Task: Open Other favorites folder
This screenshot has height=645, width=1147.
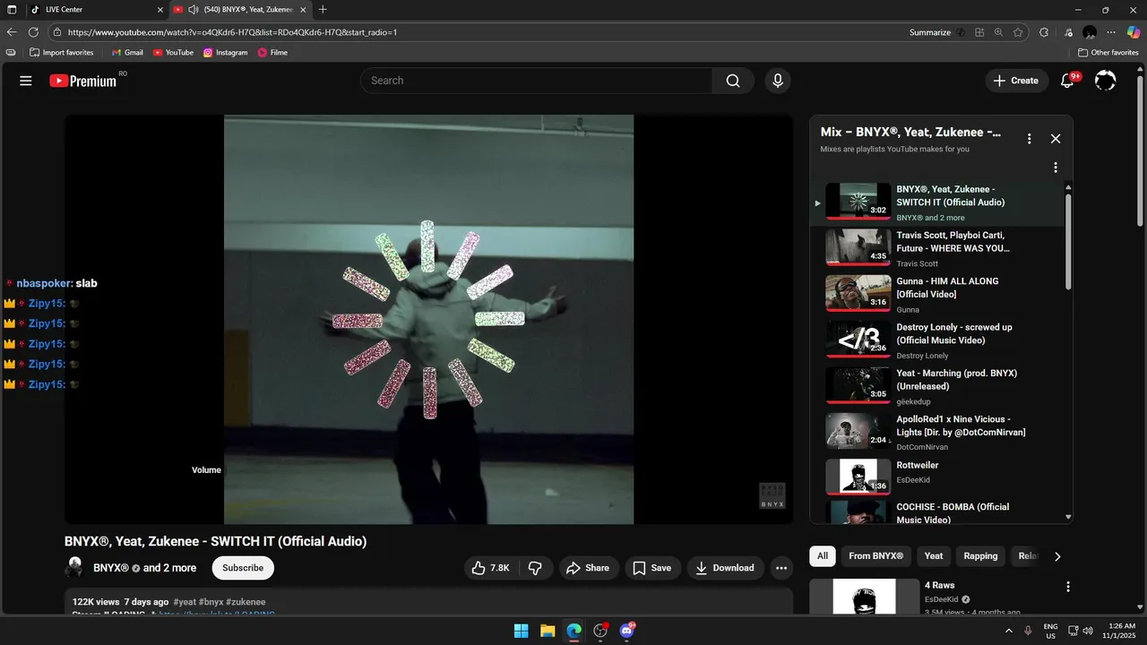Action: click(x=1108, y=53)
